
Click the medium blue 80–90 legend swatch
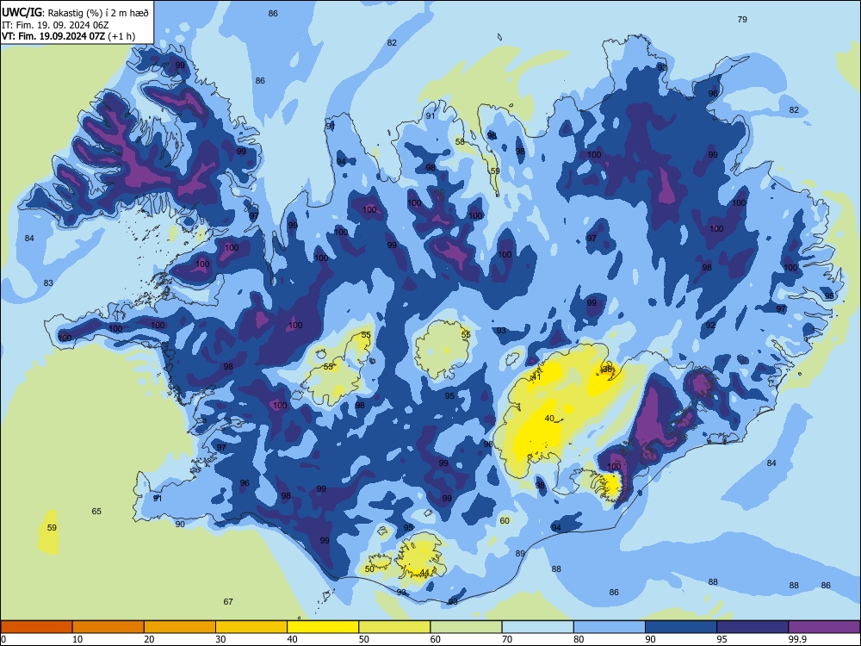tap(610, 627)
